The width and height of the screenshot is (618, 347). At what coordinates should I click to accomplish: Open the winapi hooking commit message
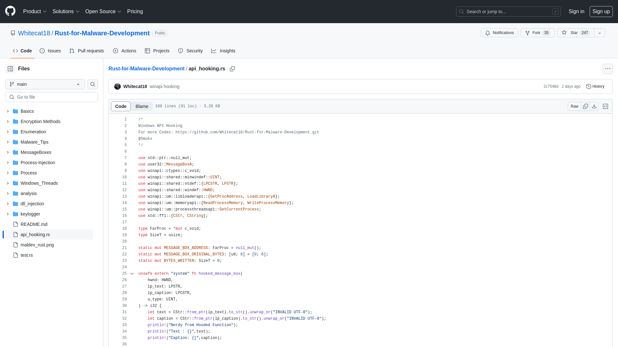pos(164,86)
